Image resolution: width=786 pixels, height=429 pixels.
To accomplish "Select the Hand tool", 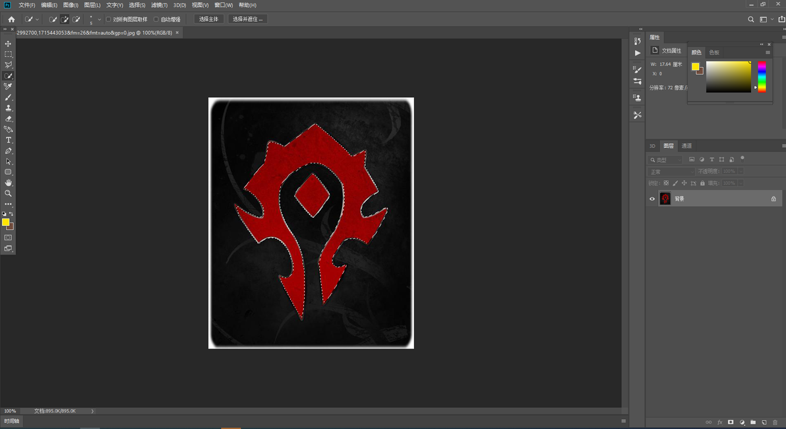I will point(8,183).
